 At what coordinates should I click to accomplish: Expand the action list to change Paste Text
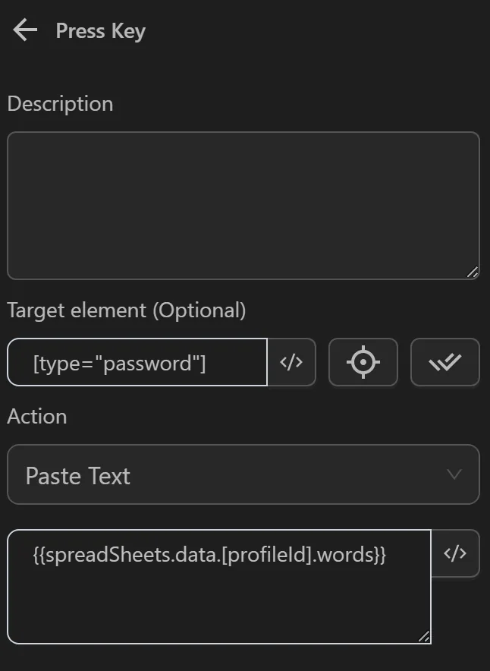click(x=243, y=474)
